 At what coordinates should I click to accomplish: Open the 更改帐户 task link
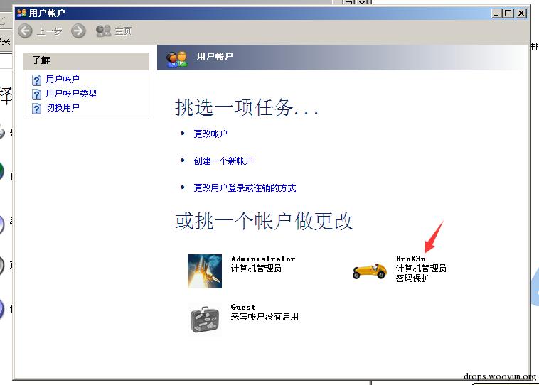[x=210, y=134]
